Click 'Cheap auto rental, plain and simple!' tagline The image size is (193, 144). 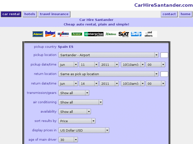(x=96, y=24)
